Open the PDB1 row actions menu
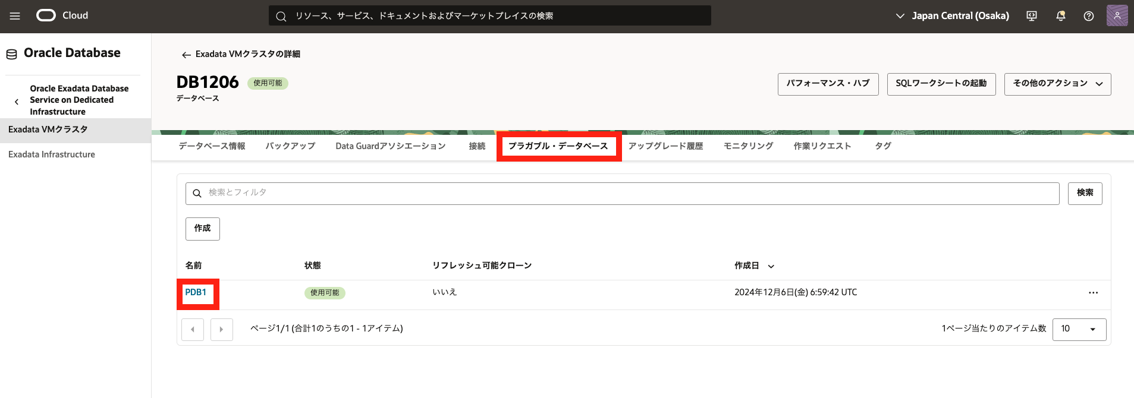 pos(1093,293)
